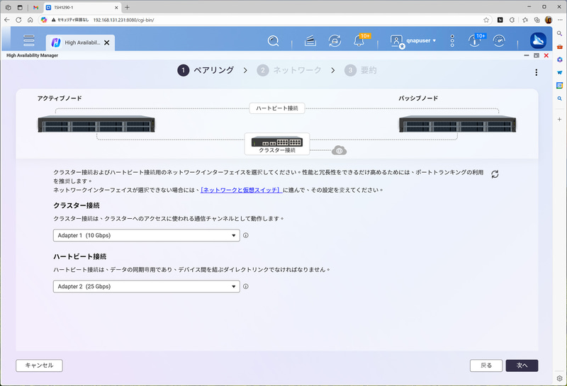Open the Edge sidebar blue magnifier icon
Viewport: 567px width, 386px height.
[x=559, y=98]
